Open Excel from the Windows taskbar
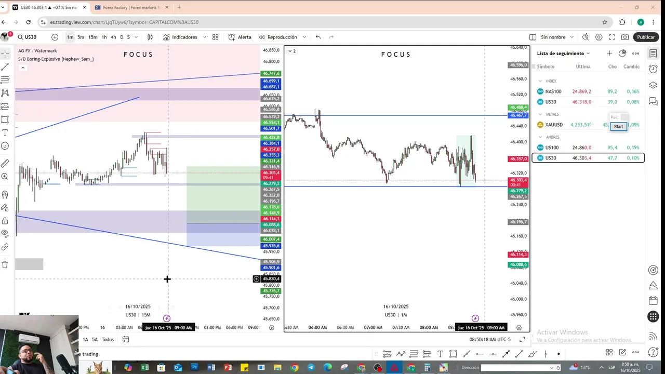 coord(144,368)
